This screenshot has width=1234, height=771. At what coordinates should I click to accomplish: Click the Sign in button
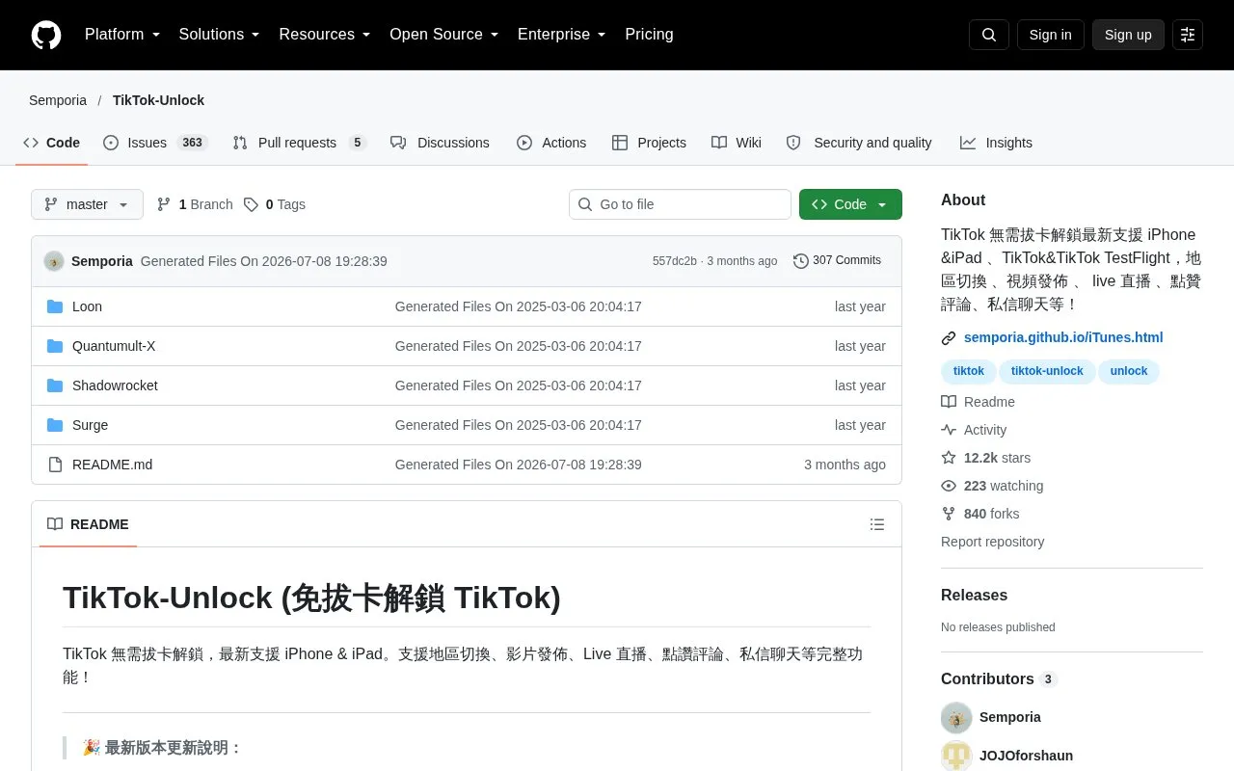point(1050,35)
